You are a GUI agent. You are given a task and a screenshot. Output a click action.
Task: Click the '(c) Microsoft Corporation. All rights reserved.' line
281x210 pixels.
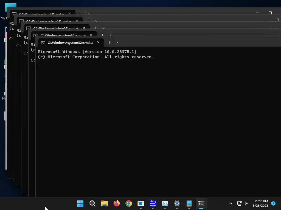click(x=96, y=57)
